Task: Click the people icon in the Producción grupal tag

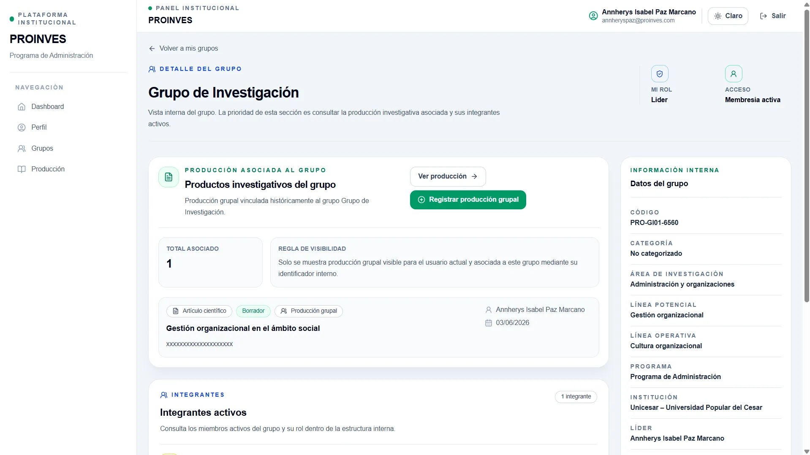Action: (x=284, y=311)
